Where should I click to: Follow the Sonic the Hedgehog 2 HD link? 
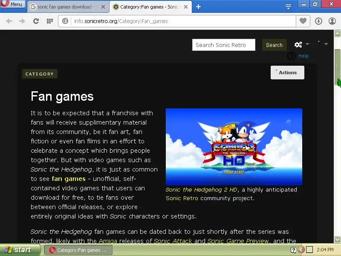(x=201, y=189)
